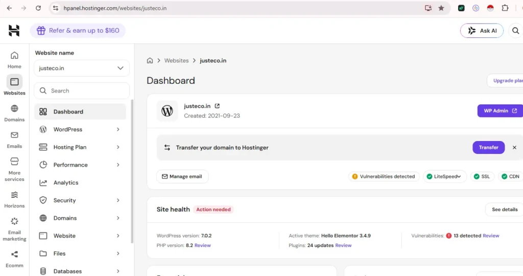The width and height of the screenshot is (523, 276).
Task: Expand the Files sidebar section
Action: (80, 254)
